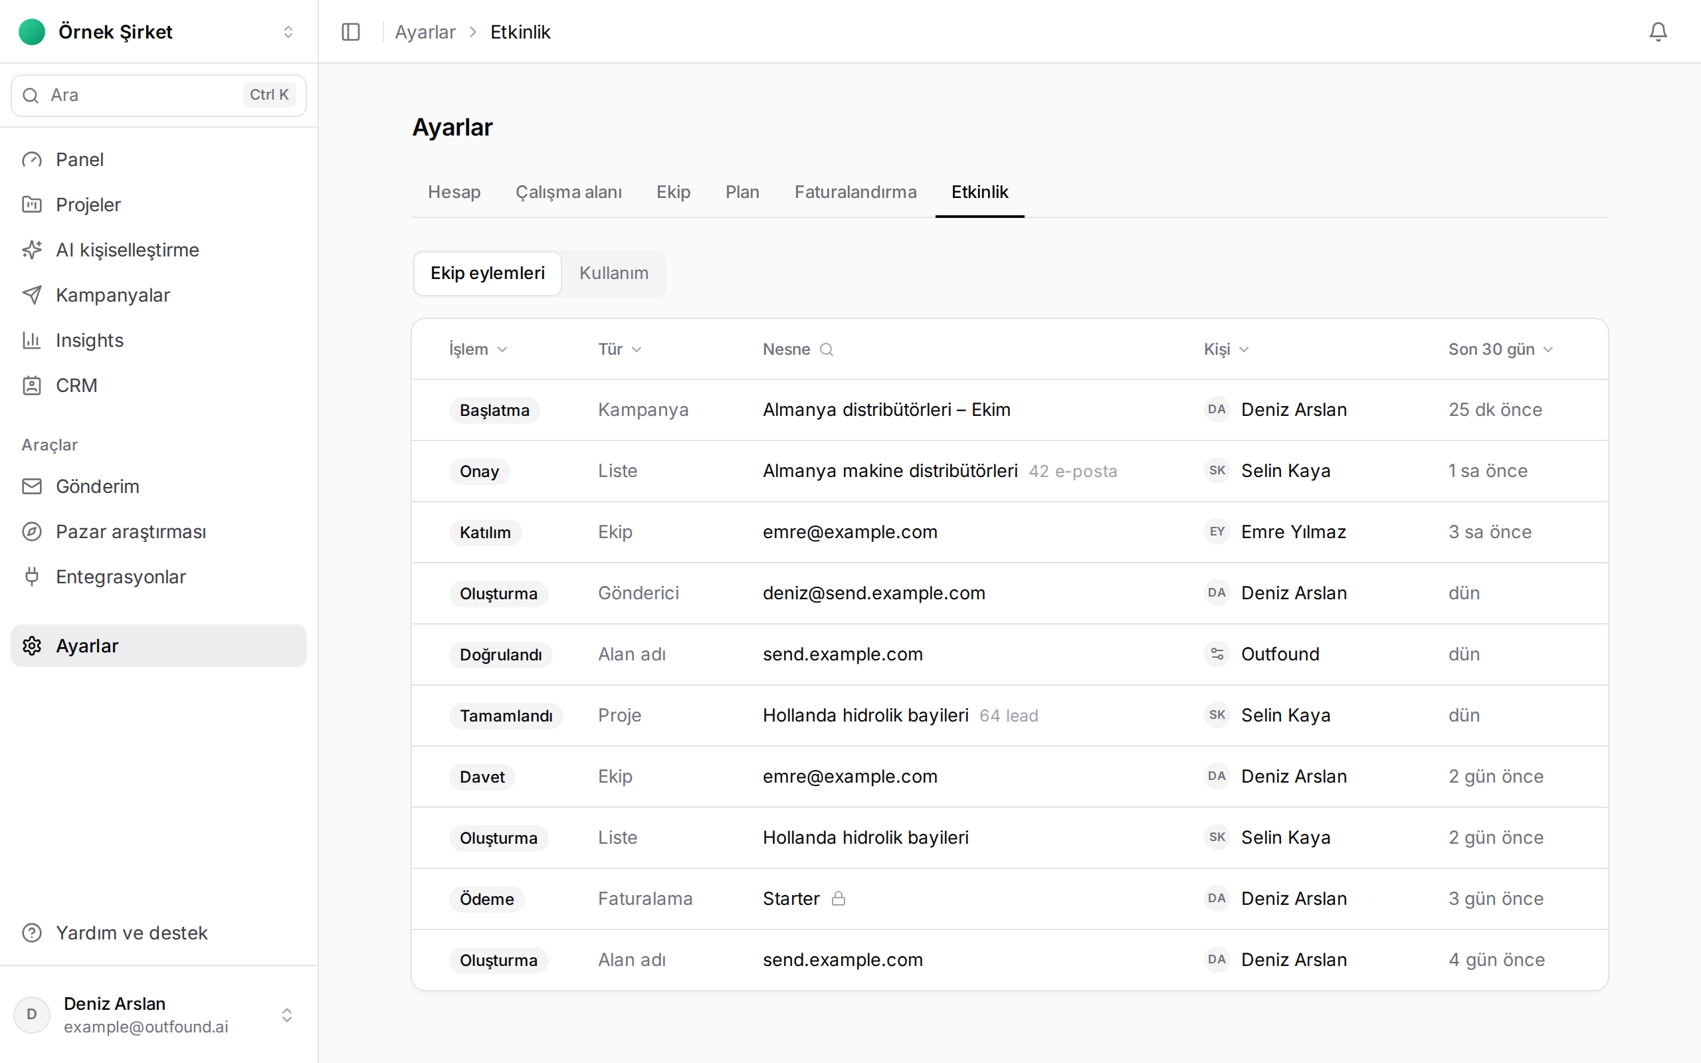Click the Nesne column search icon

827,349
